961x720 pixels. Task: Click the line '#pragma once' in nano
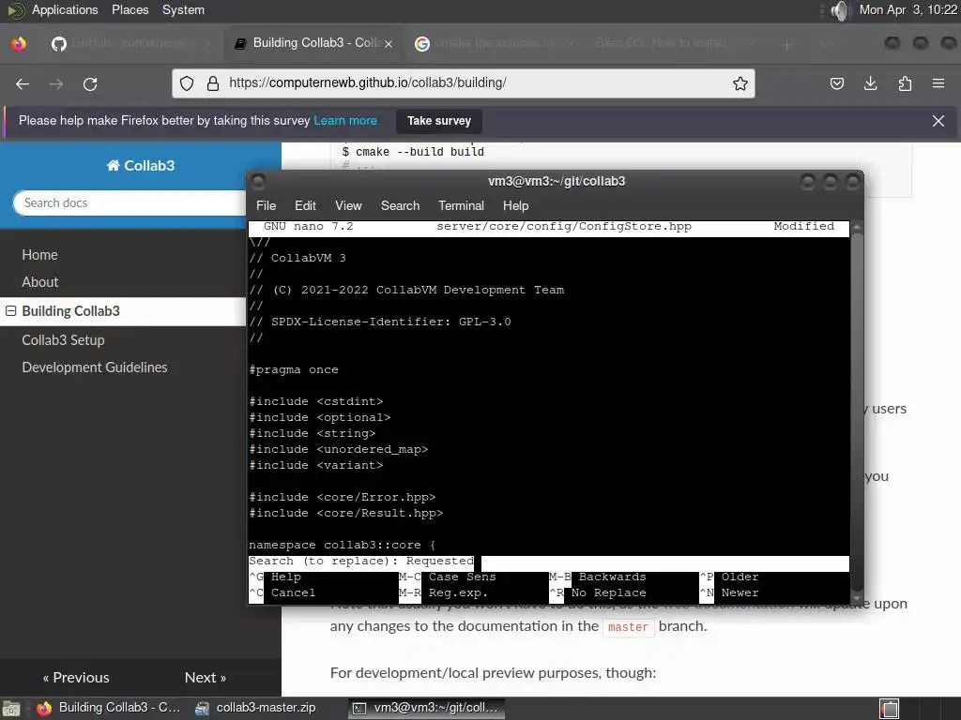294,369
